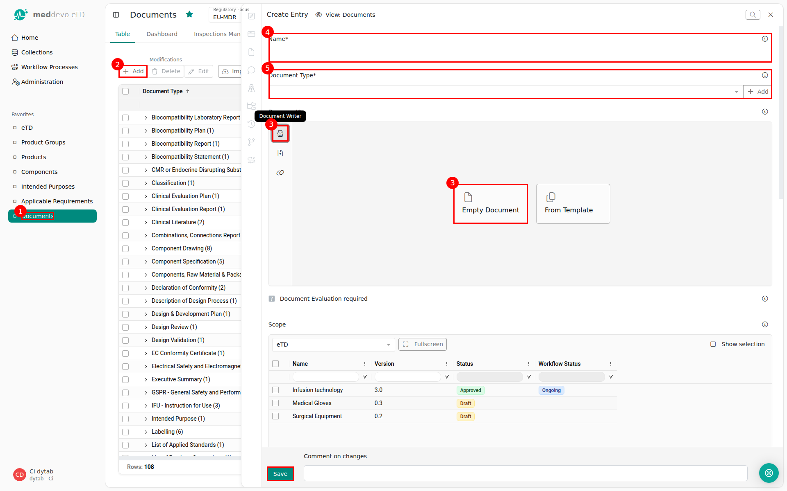
Task: Open Workflow Processes in the sidebar
Action: [x=49, y=67]
